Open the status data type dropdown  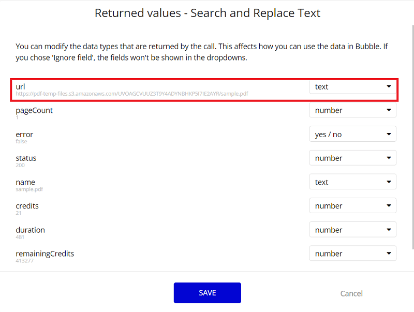(x=352, y=158)
